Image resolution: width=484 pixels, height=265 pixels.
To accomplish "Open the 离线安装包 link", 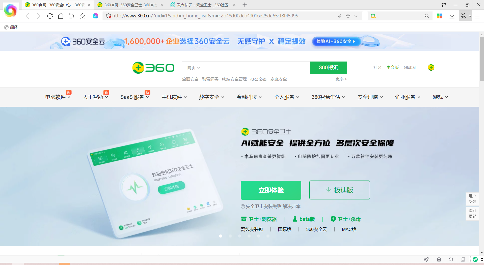I will click(252, 229).
